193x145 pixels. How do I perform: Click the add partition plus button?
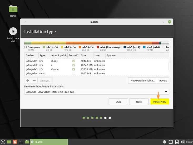point(28,81)
